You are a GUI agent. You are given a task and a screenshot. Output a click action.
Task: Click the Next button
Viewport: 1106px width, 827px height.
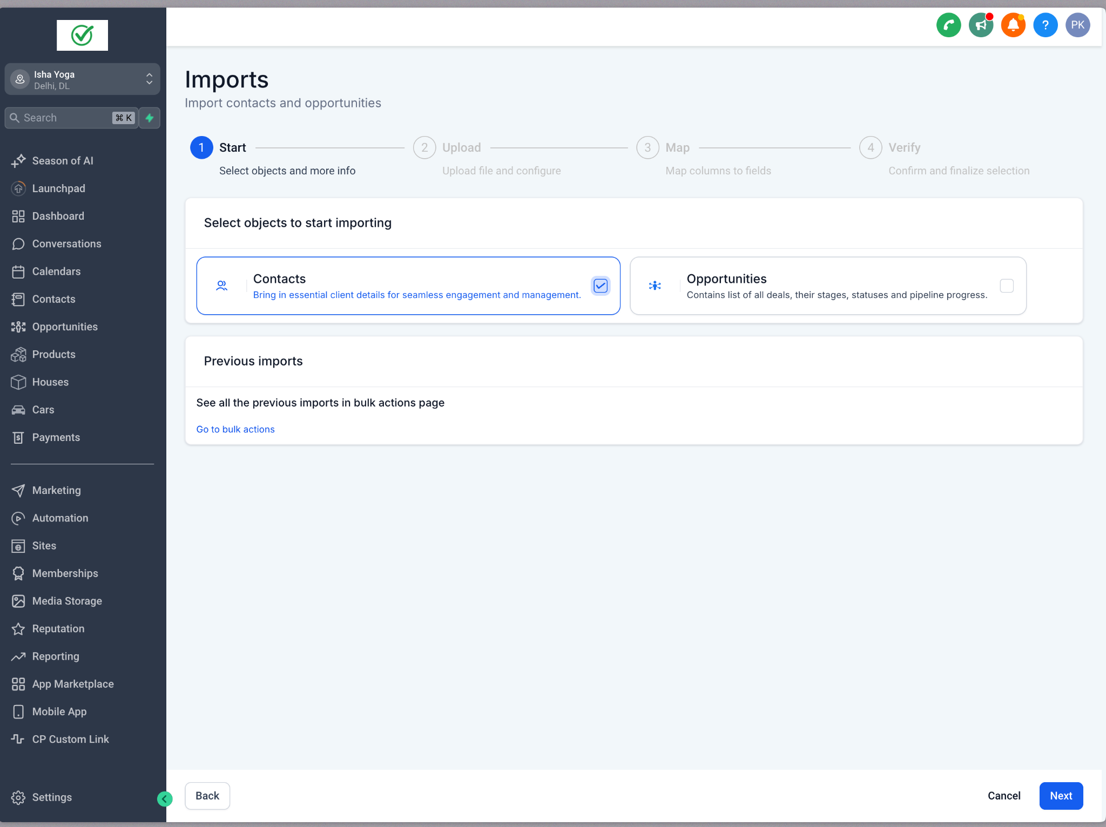click(x=1060, y=796)
